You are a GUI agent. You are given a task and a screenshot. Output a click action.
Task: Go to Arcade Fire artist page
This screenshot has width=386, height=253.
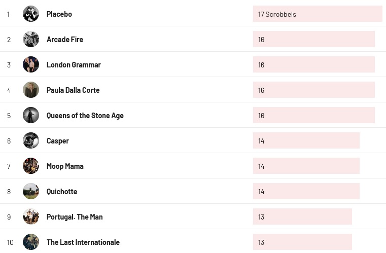65,40
